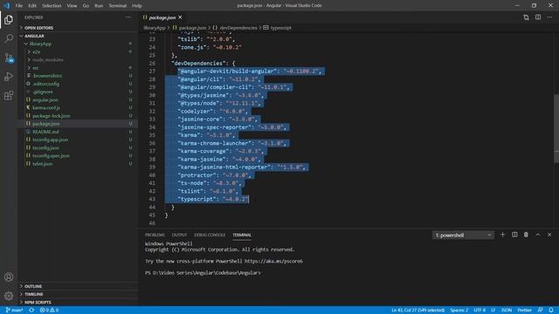
Task: Open README.md in the explorer
Action: (x=78, y=132)
